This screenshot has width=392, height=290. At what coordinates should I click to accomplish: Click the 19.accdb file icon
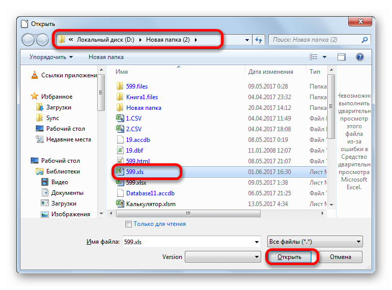point(120,139)
